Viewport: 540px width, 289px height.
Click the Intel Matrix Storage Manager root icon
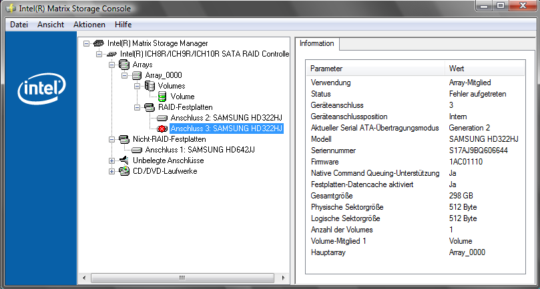tap(99, 43)
